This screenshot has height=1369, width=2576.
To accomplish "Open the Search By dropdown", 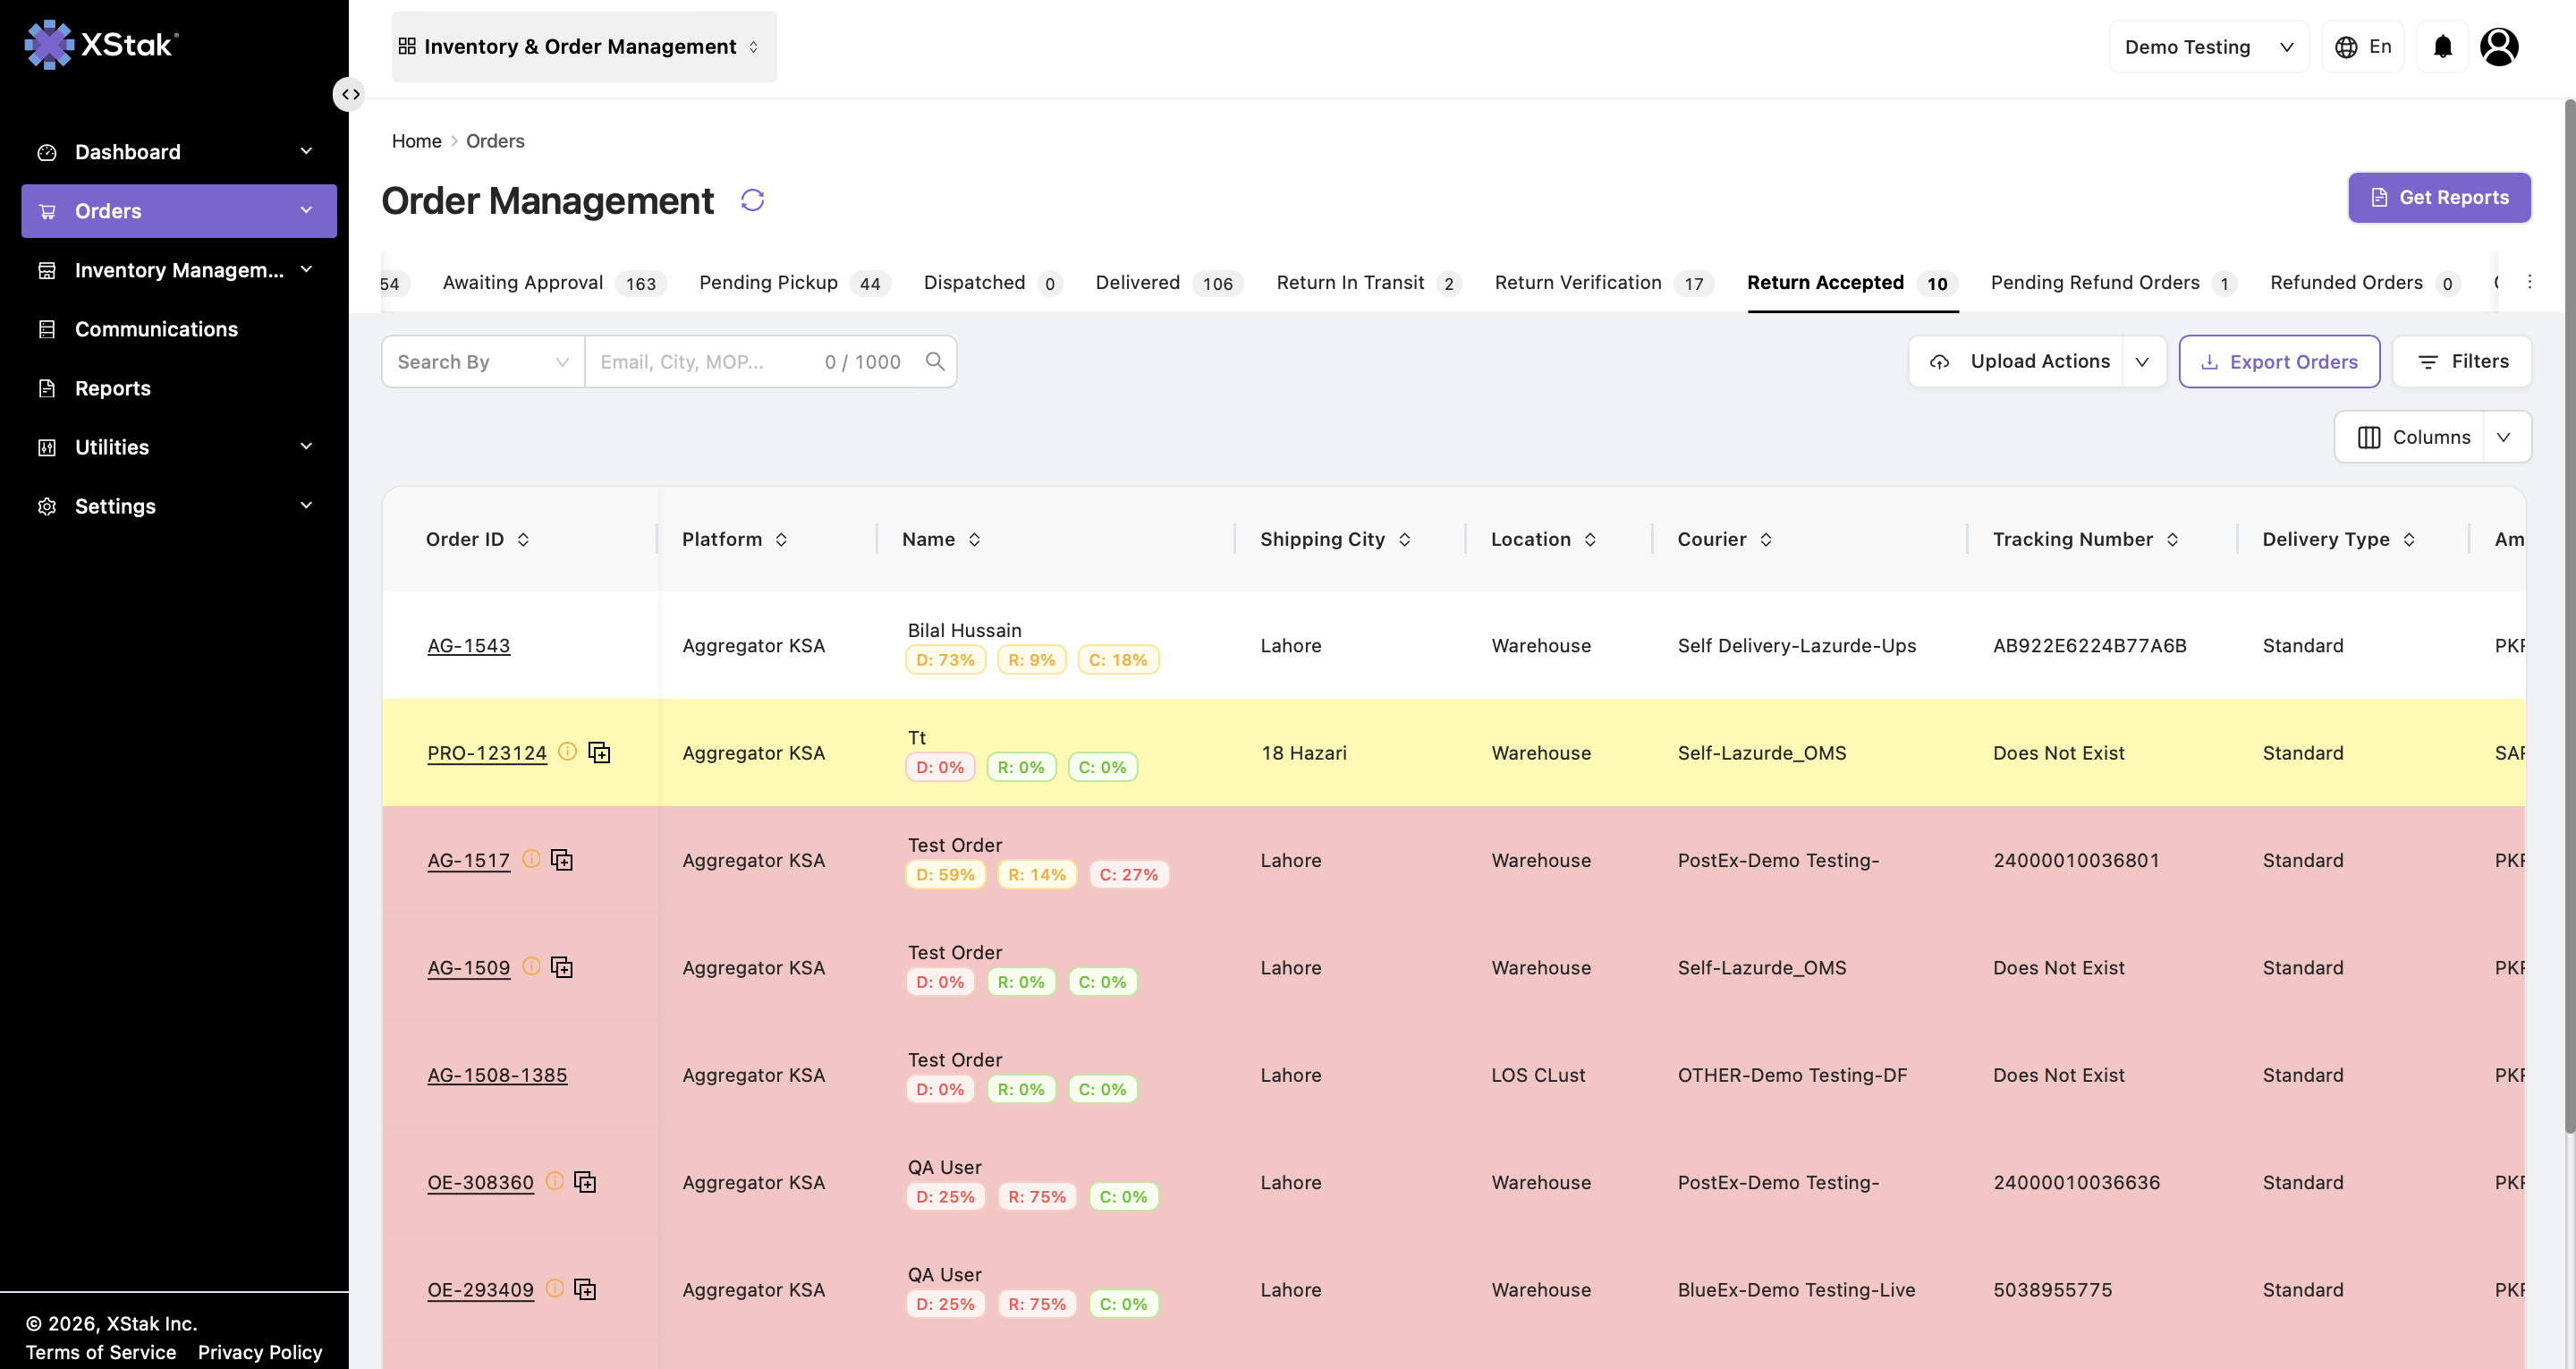I will tap(483, 361).
